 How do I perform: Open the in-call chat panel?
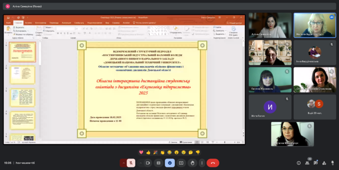(x=316, y=163)
